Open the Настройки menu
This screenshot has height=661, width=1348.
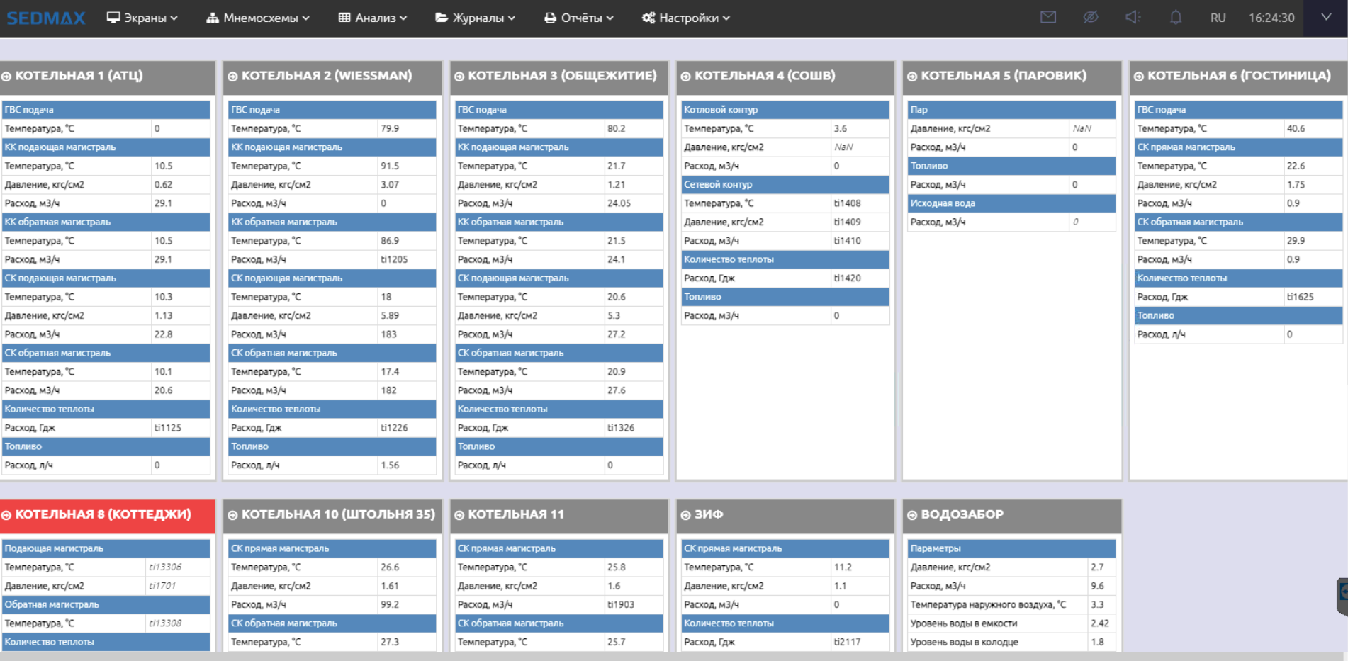(685, 18)
